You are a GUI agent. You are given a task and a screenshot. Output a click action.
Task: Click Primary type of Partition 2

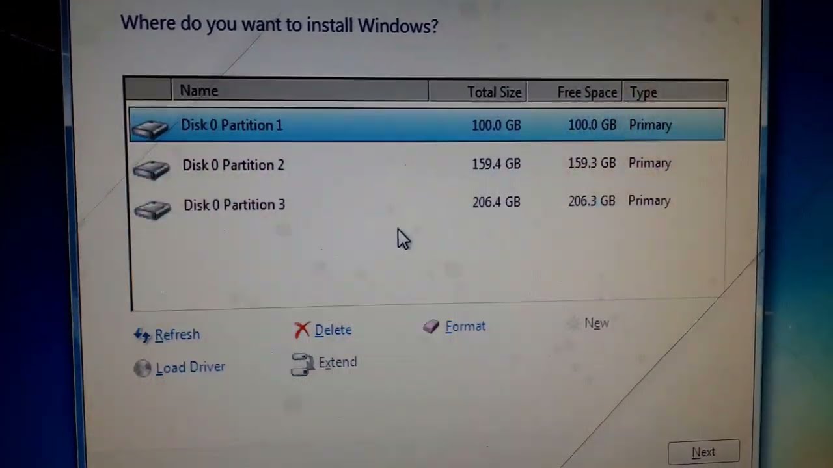[x=649, y=163]
